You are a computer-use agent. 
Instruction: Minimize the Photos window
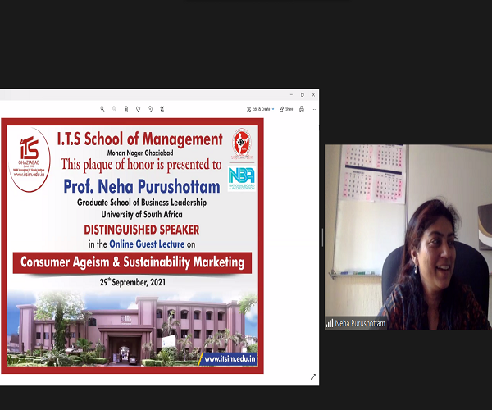(x=291, y=94)
